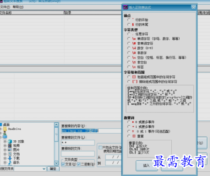210x176 pixels.
Task: Choose the \w word character option
Action: pos(129,39)
